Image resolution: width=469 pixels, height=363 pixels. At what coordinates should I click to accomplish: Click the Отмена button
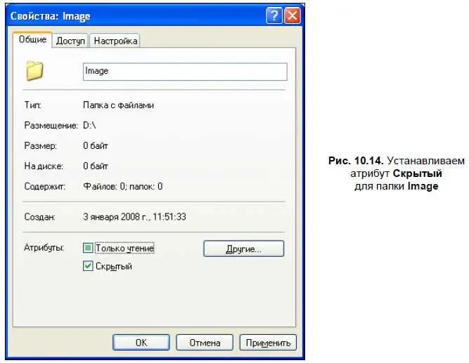point(205,343)
